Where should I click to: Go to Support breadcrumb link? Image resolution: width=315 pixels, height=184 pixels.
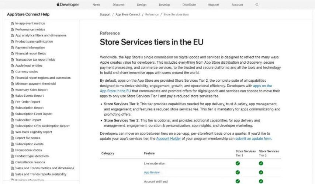pyautogui.click(x=105, y=14)
